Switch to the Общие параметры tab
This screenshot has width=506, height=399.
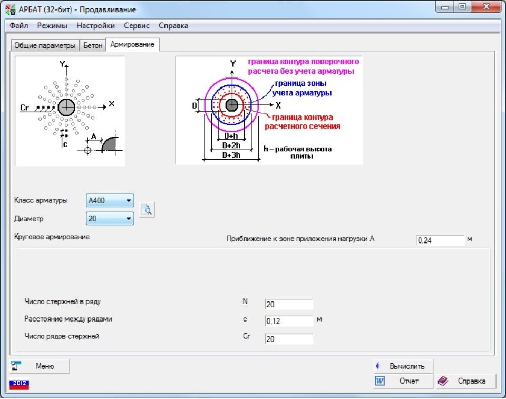(44, 45)
